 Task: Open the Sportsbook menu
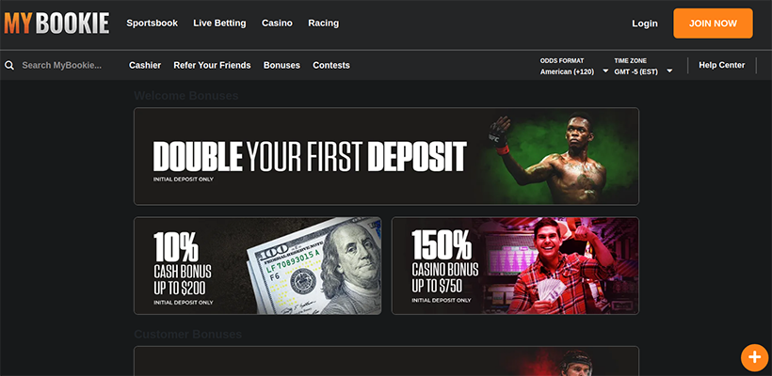click(153, 23)
